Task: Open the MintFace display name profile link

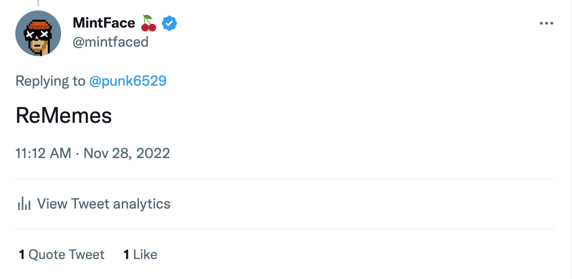Action: tap(104, 22)
